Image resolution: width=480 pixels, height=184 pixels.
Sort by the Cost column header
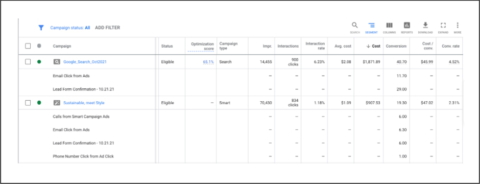(373, 46)
